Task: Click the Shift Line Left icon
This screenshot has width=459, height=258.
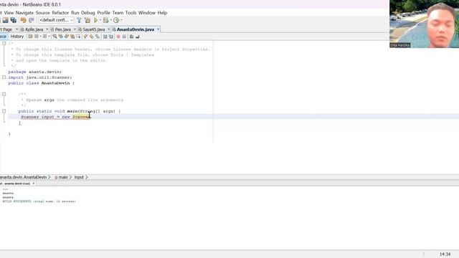Action: pos(105,37)
